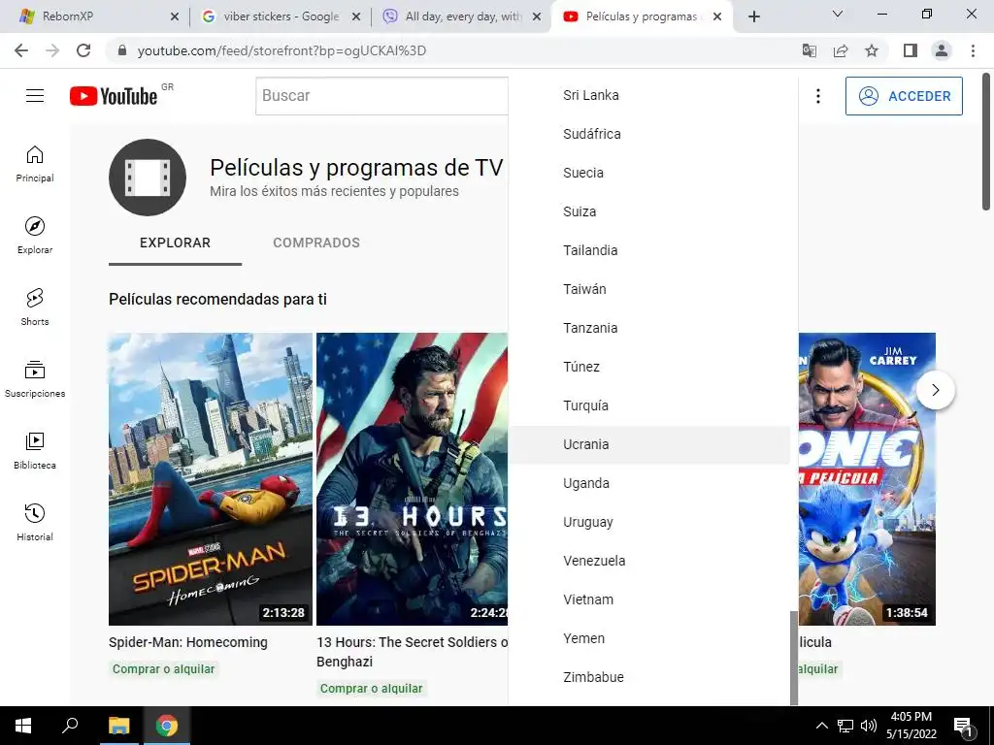This screenshot has height=745, width=994.
Task: Open 13 Hours: The Secret Soldiers title
Action: point(412,652)
